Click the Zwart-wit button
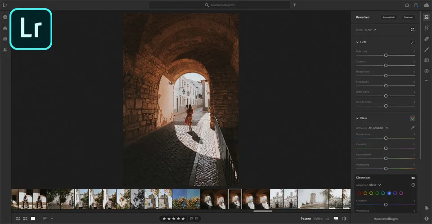Screen dimensions: 432x224 408,17
